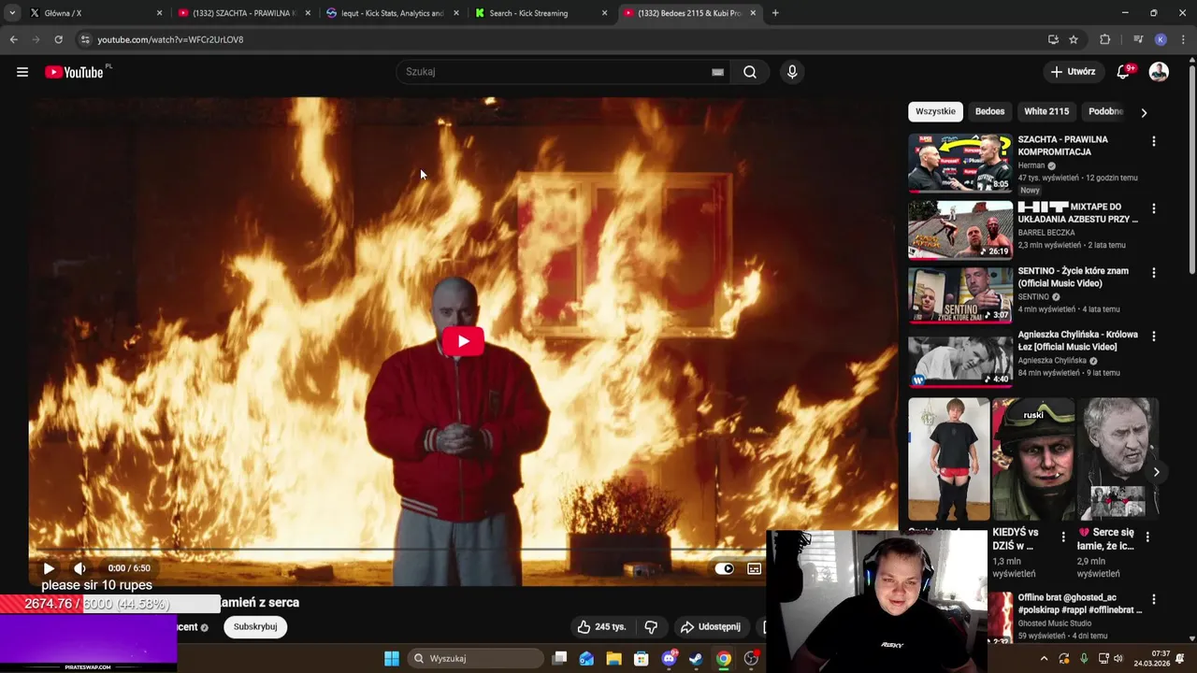
Task: Switch to the Kick Stats, Analytics tab
Action: (x=392, y=13)
